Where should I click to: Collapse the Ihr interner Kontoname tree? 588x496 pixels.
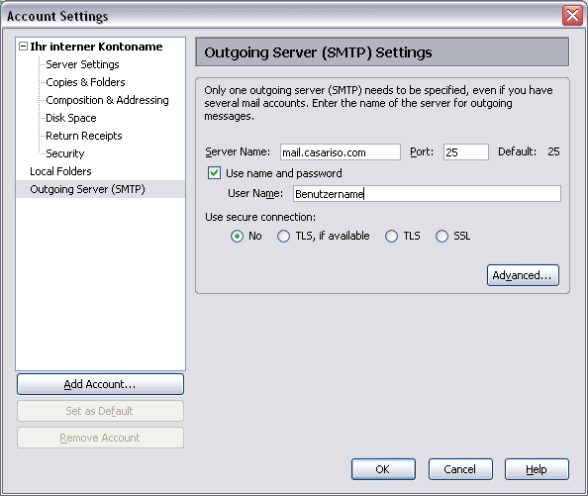tap(23, 47)
